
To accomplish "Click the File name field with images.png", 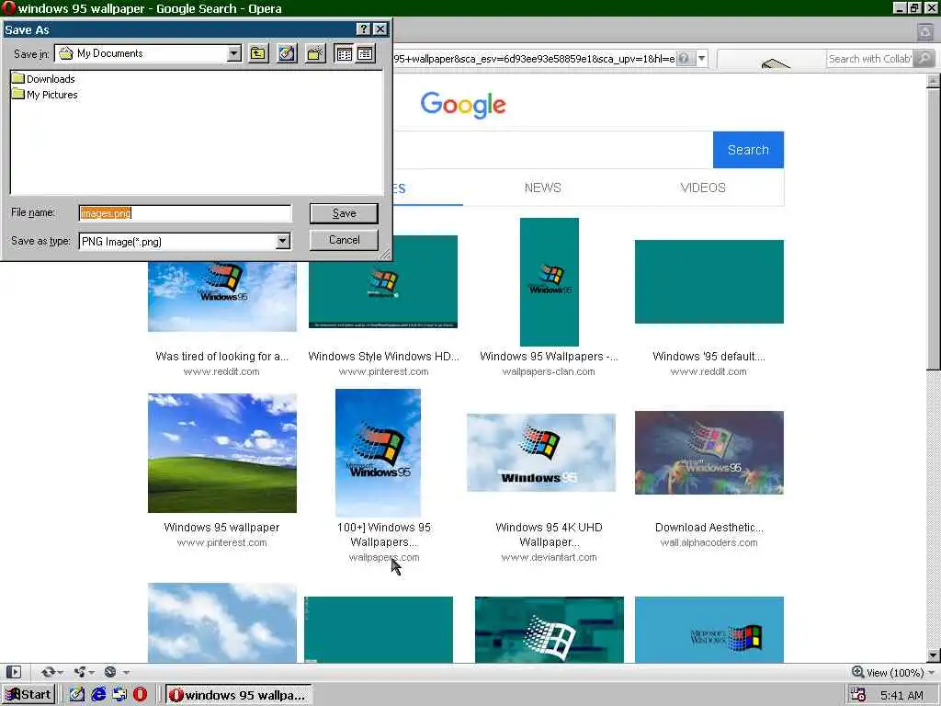I will point(185,213).
